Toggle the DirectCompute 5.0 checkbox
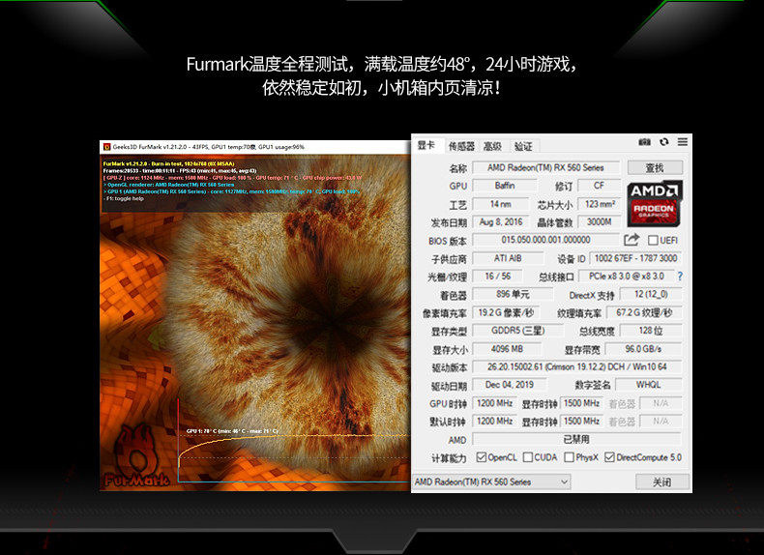Image resolution: width=764 pixels, height=555 pixels. tap(609, 457)
